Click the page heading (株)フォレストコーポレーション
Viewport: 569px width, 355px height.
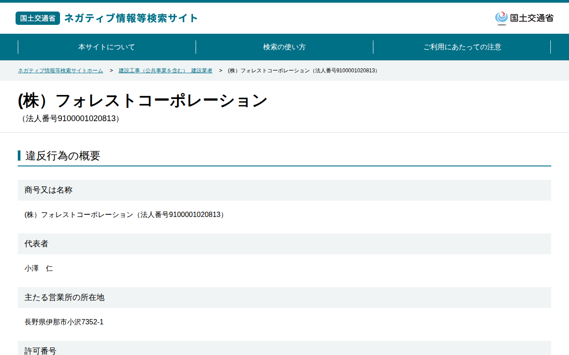click(x=143, y=101)
